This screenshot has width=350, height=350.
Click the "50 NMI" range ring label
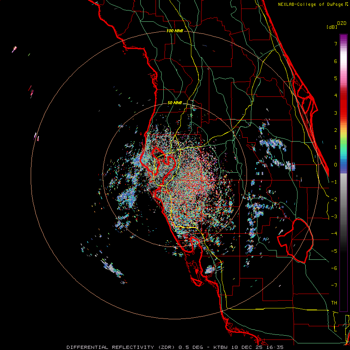tap(175, 103)
